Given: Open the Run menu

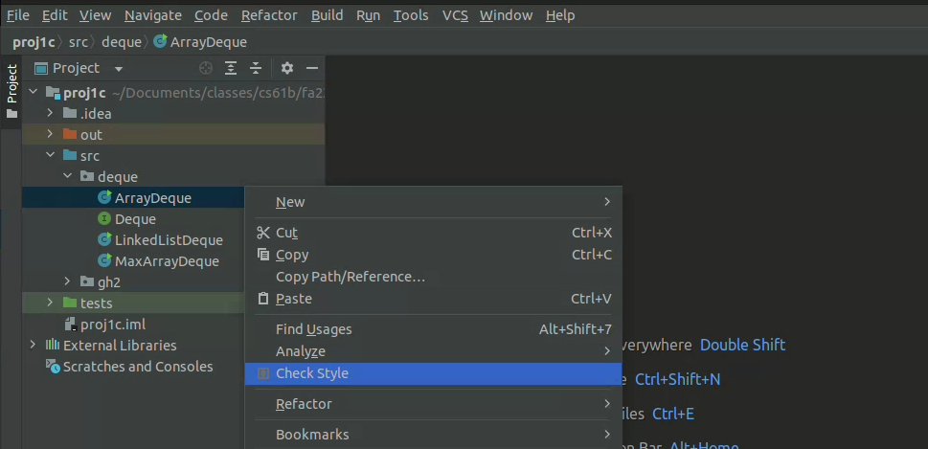Looking at the screenshot, I should 368,15.
